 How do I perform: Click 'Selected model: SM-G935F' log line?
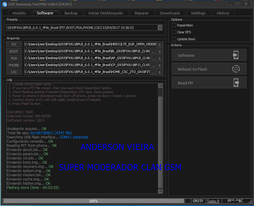(x=29, y=116)
